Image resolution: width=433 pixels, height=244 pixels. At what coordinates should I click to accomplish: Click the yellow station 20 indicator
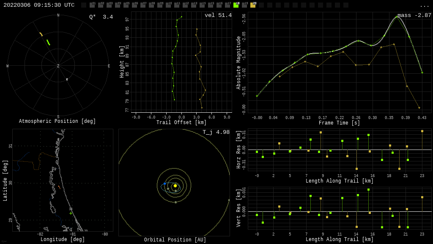click(x=253, y=5)
